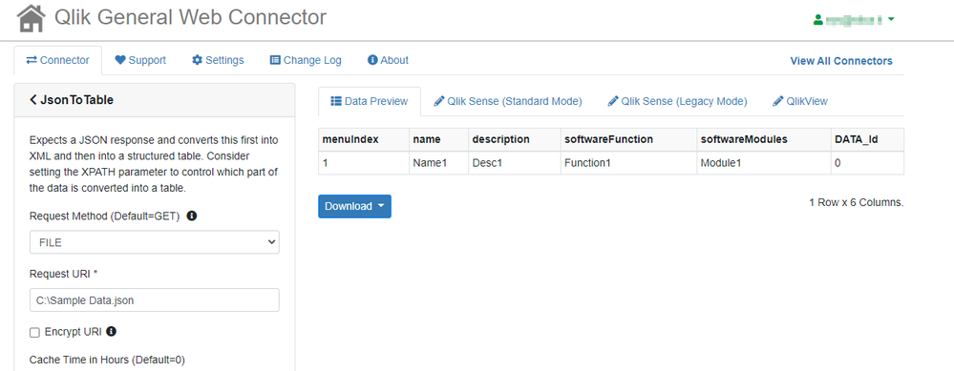Viewport: 954px width, 371px height.
Task: Enable the Encrypt URI checkbox
Action: (x=34, y=332)
